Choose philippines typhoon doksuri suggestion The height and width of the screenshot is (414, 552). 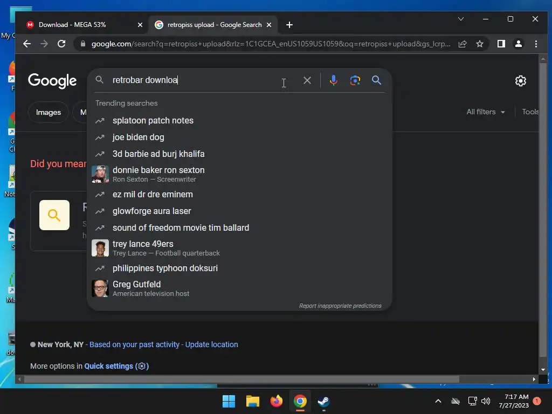coord(239,268)
